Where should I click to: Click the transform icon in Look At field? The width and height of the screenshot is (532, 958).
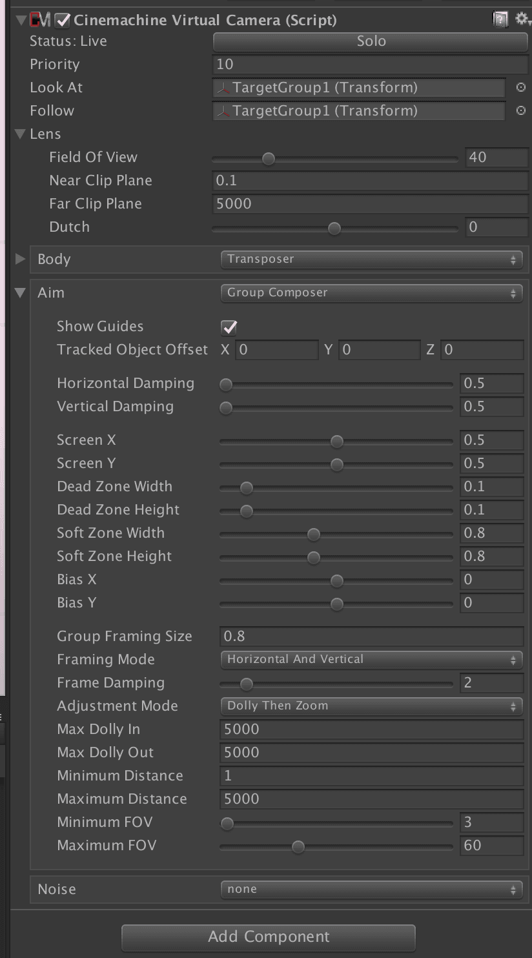click(223, 88)
